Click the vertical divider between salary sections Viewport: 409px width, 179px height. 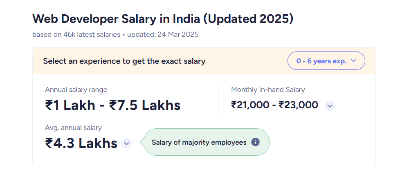218,101
